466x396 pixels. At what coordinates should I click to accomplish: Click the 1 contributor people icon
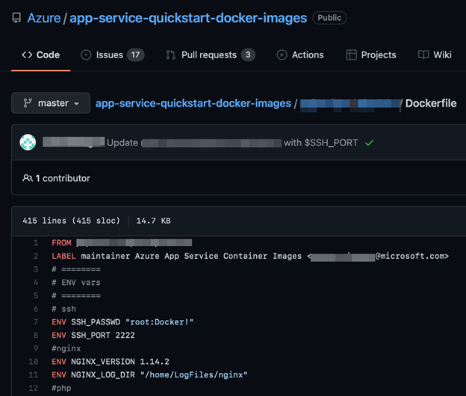[28, 178]
